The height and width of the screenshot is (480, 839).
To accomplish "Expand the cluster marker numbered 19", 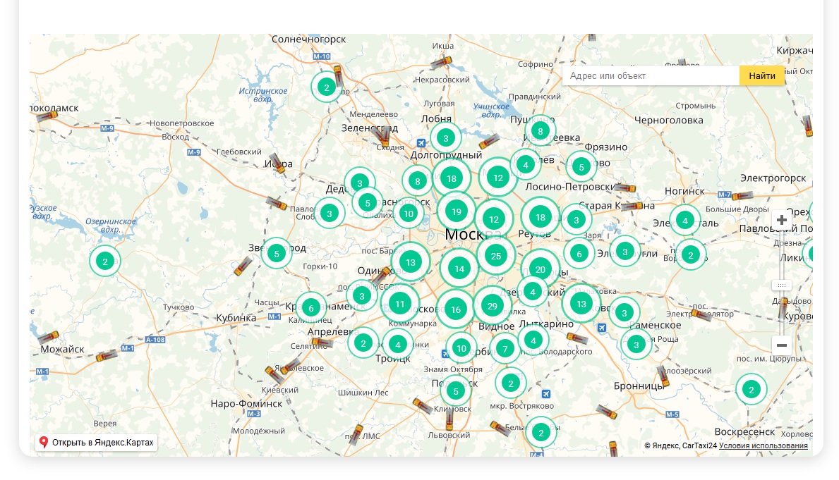I will coord(457,211).
